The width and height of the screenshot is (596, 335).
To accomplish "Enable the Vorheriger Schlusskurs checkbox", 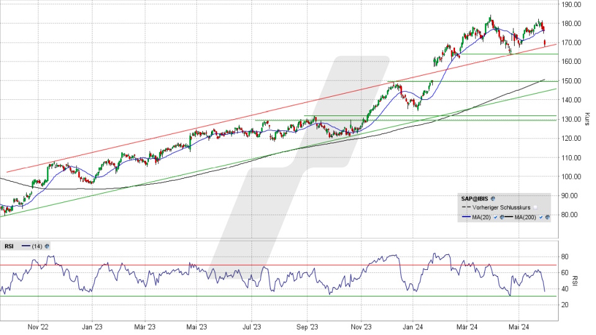I will 535,207.
